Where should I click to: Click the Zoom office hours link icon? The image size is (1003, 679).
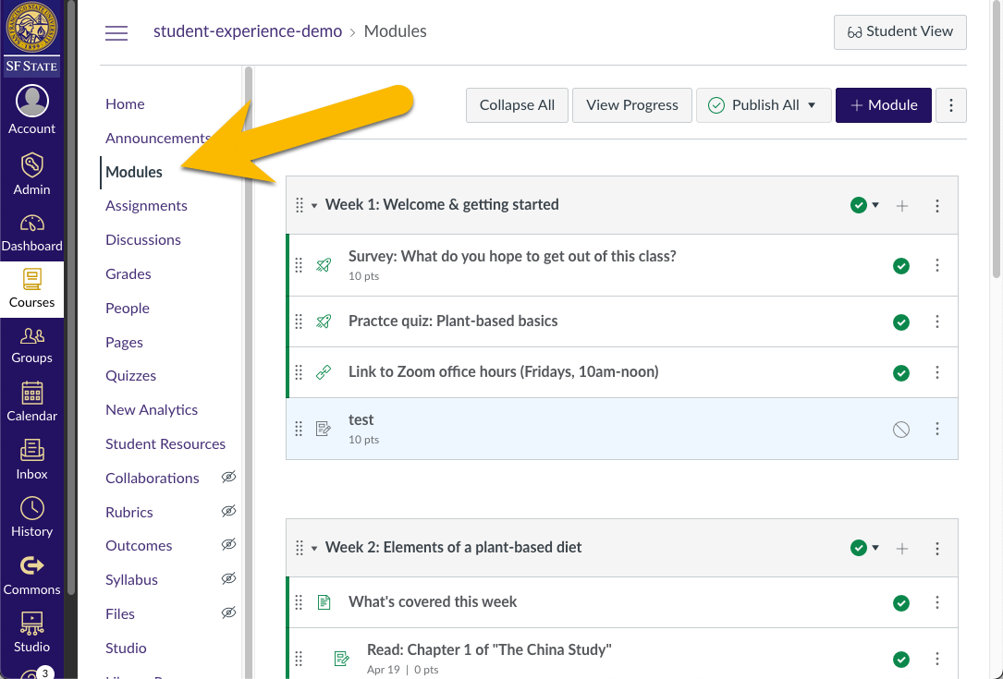click(x=324, y=372)
